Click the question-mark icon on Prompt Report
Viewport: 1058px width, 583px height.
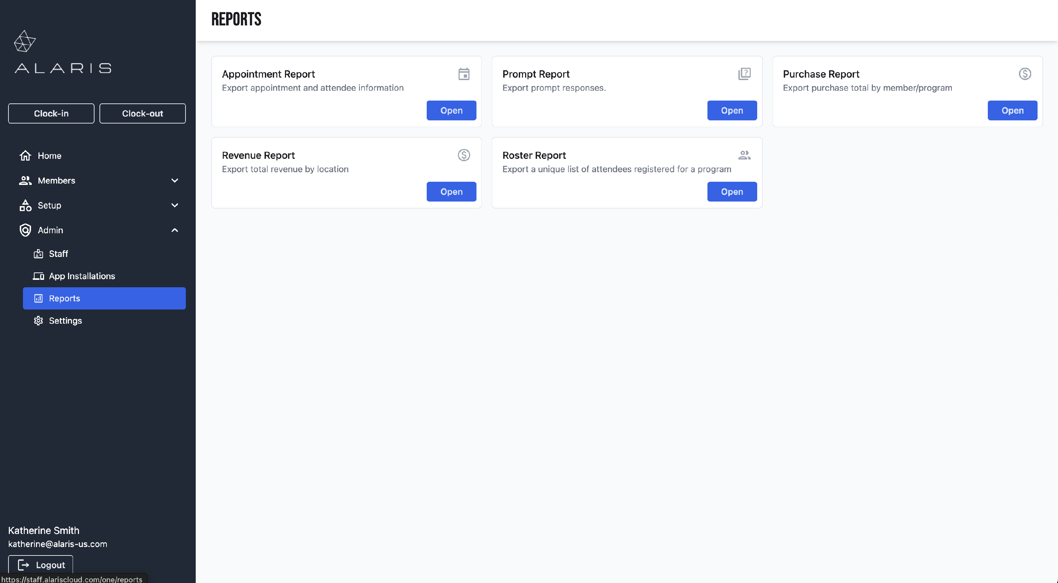tap(744, 74)
